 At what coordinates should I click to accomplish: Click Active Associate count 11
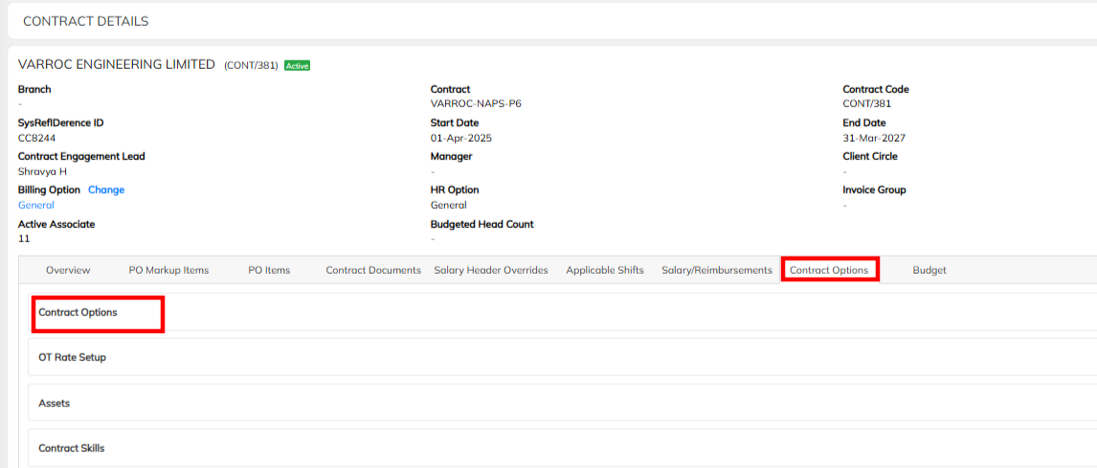coord(24,238)
